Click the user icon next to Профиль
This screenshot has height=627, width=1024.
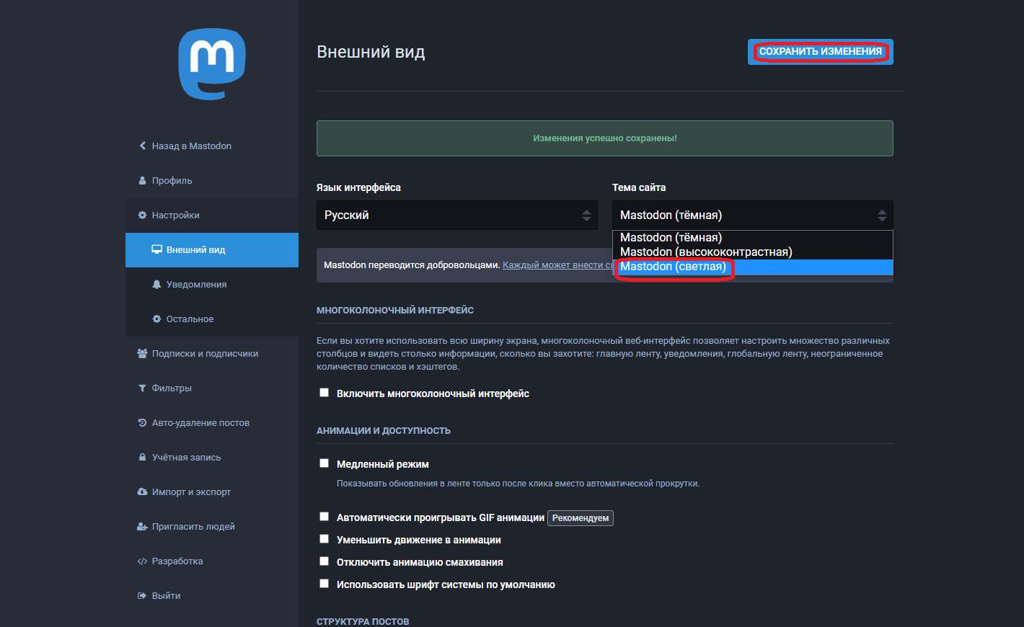[x=142, y=180]
